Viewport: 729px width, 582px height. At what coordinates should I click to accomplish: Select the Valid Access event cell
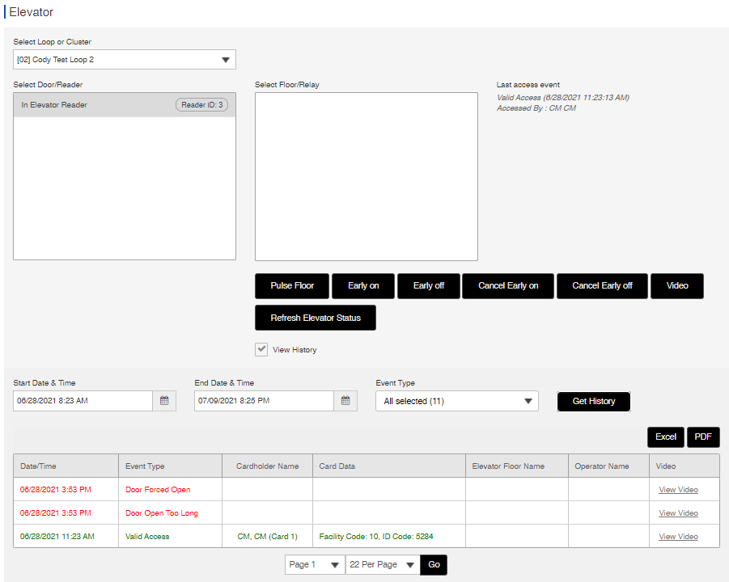point(170,536)
